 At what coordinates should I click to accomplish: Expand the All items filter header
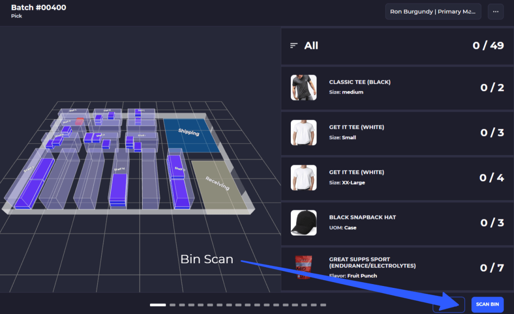(x=397, y=46)
